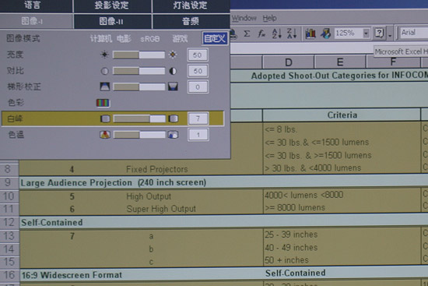Click the AutoSum sigma icon
The height and width of the screenshot is (286, 428).
point(247,34)
